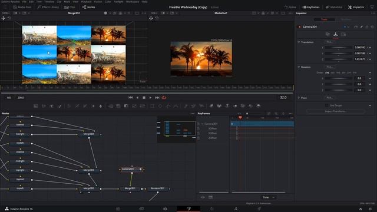Switch to the Edit page icon
Image resolution: width=377 pixels, height=212 pixels.
pos(165,209)
